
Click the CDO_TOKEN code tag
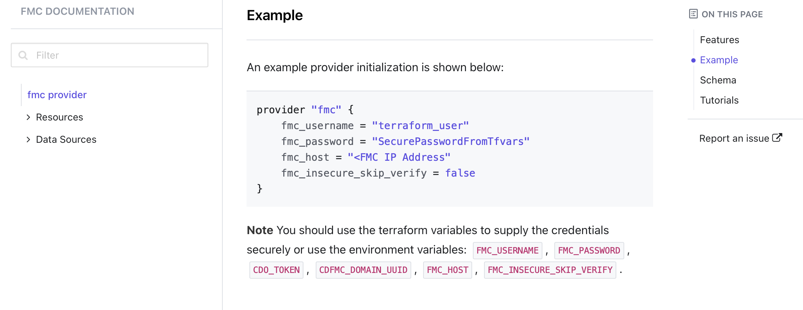276,270
